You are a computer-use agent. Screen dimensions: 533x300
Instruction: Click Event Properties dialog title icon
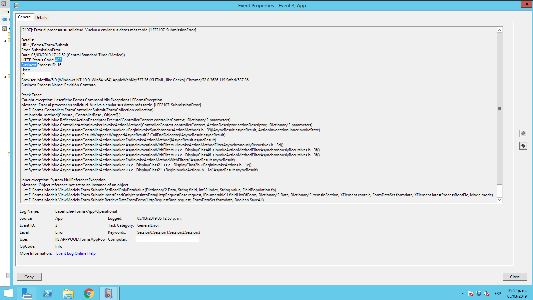pos(16,6)
